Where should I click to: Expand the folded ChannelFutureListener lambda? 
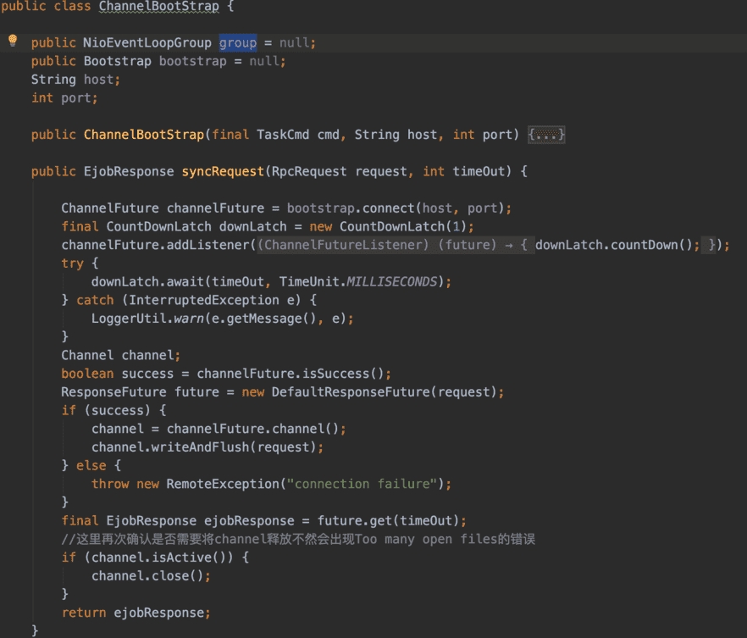tap(394, 245)
